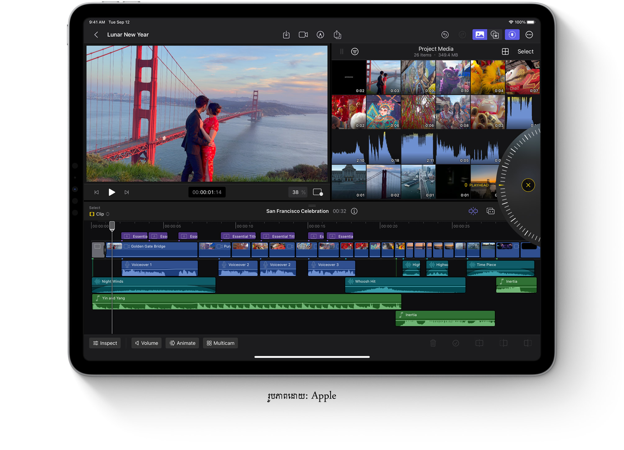Image resolution: width=624 pixels, height=450 pixels.
Task: Select the 2:10 audio waveform thumbnail
Action: tap(349, 147)
